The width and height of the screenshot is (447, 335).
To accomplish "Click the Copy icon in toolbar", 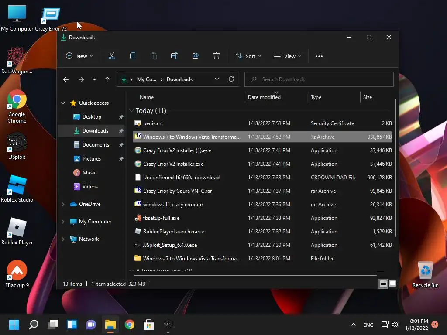I will point(133,56).
